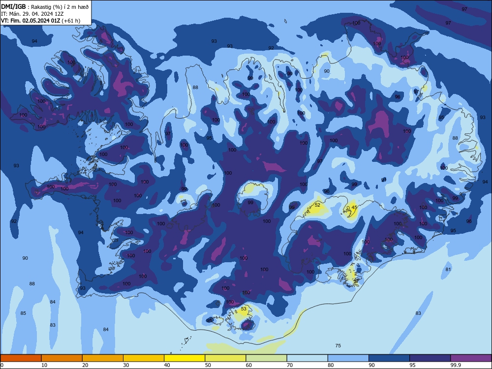492x369 pixels.
Task: Click the orange 10–20 legend swatch
Action: 62,358
